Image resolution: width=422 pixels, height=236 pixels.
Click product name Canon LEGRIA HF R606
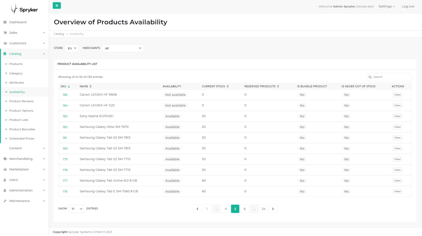point(98,95)
